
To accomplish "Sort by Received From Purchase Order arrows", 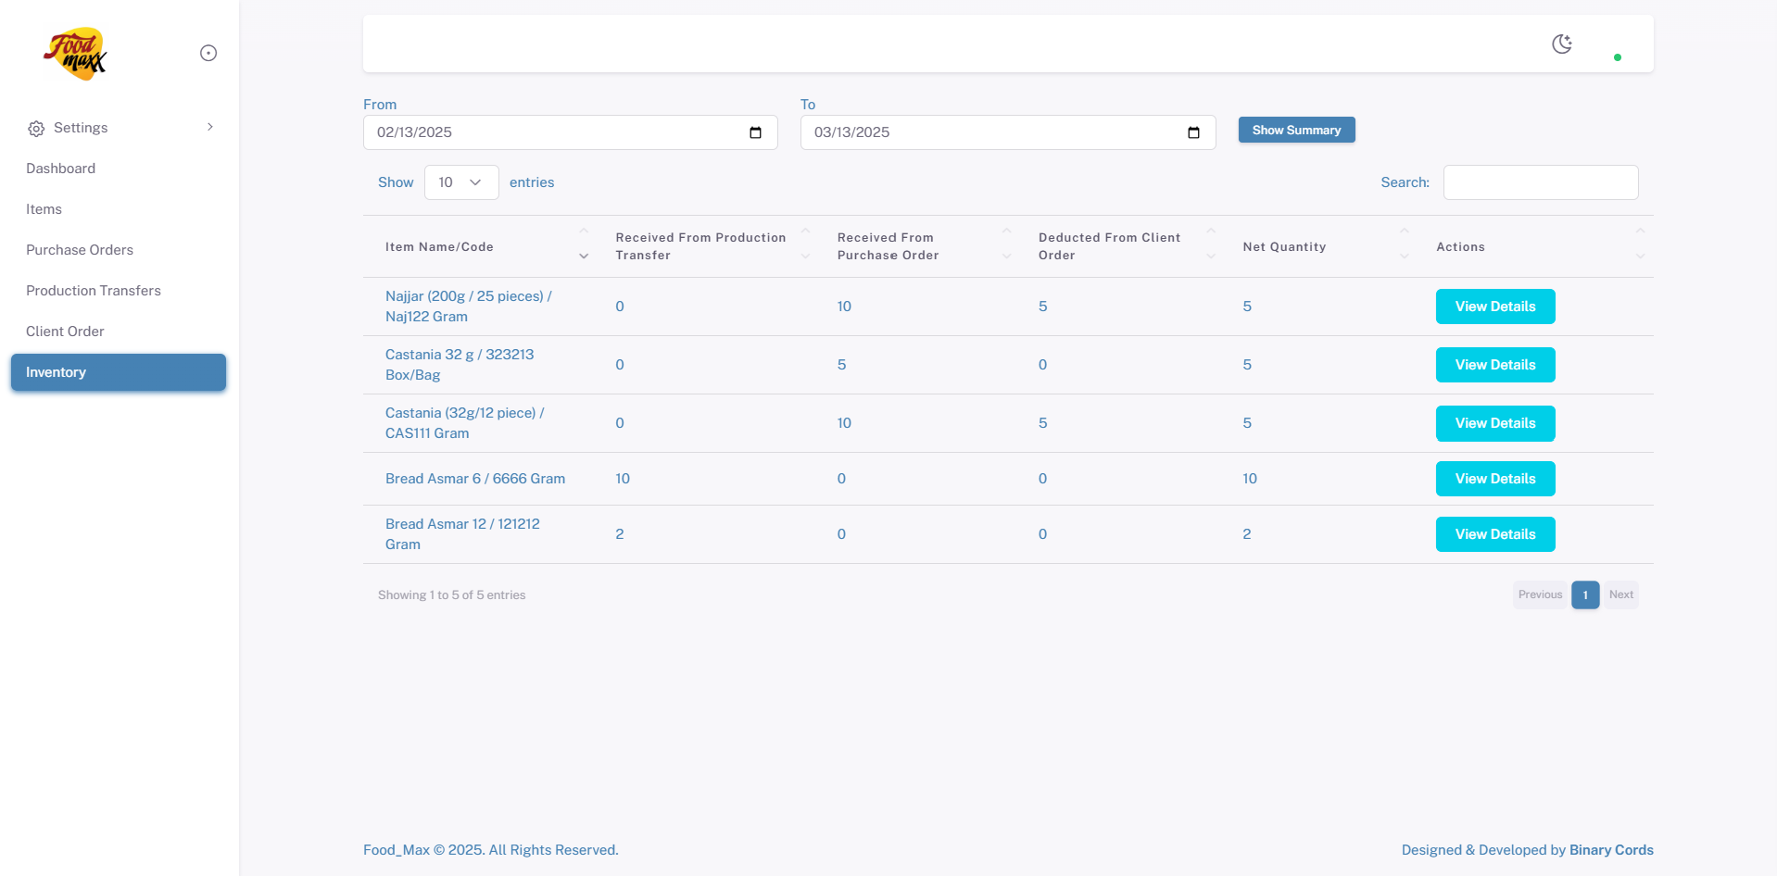I will click(x=1006, y=245).
